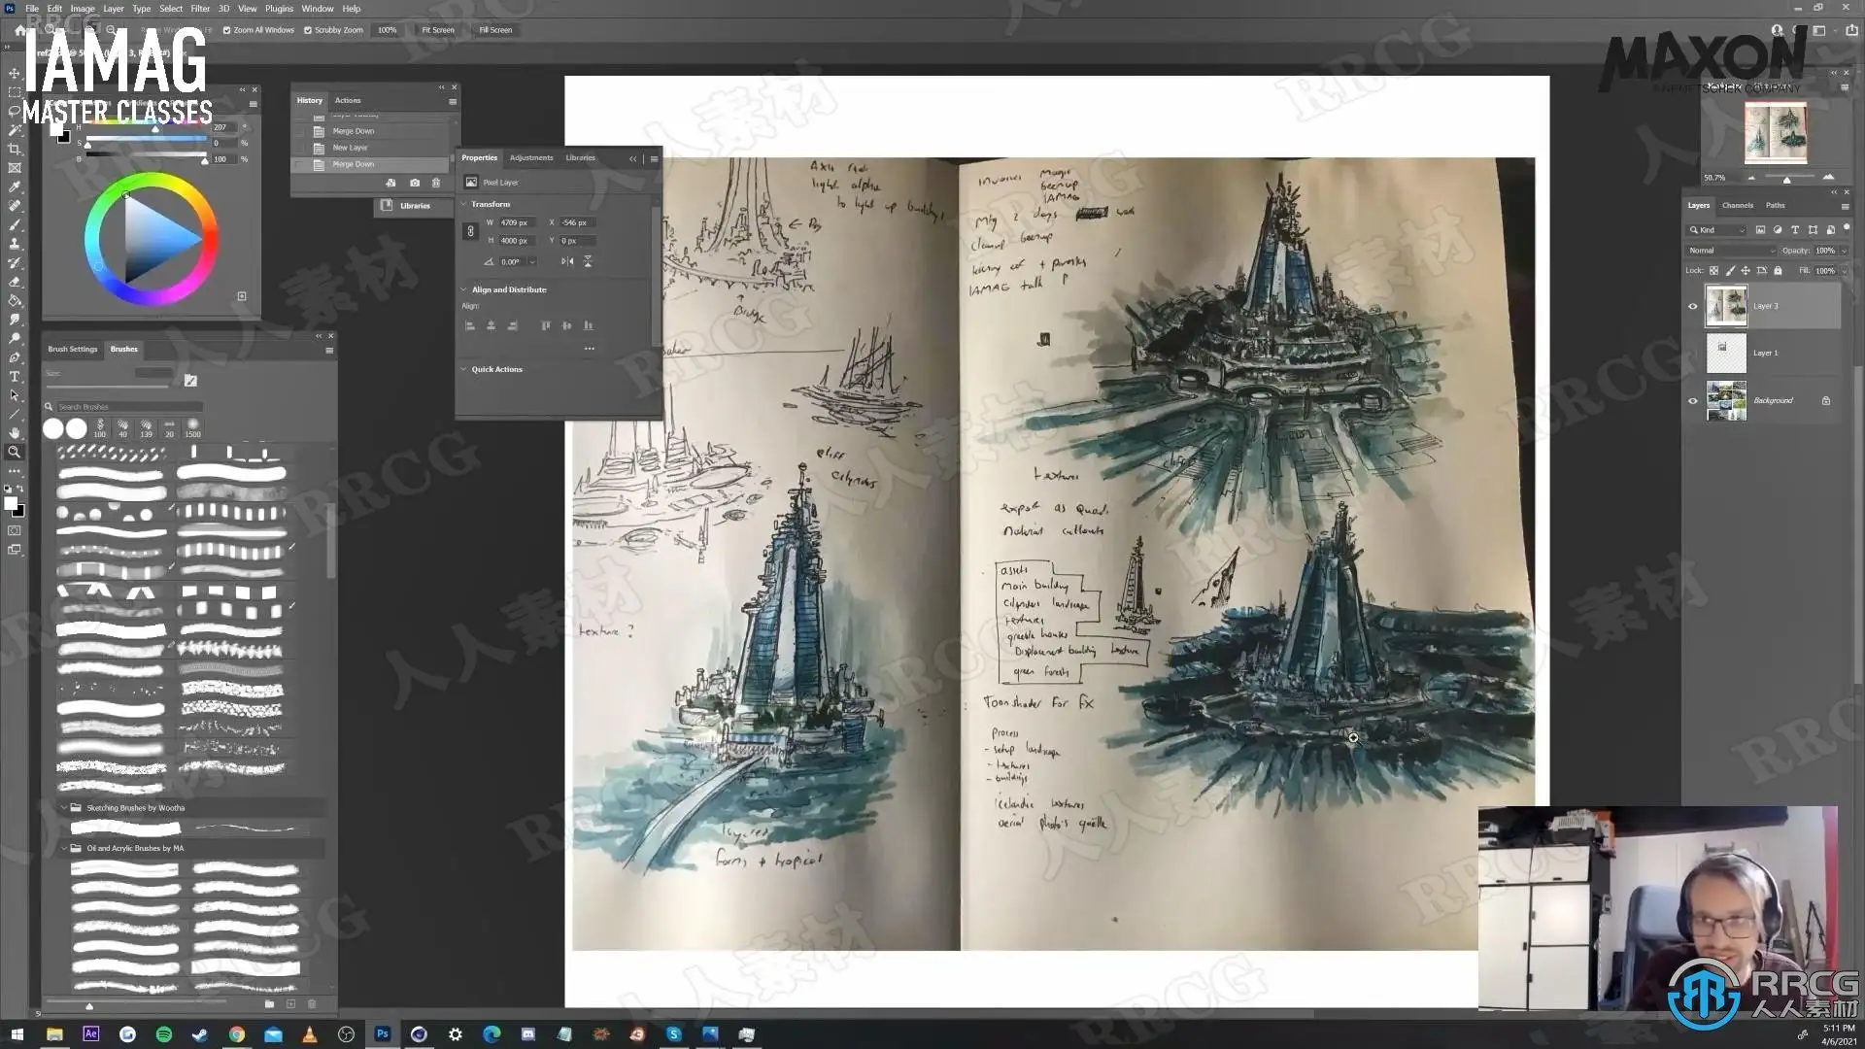Viewport: 1865px width, 1049px height.
Task: Select the Type tool
Action: 15,377
